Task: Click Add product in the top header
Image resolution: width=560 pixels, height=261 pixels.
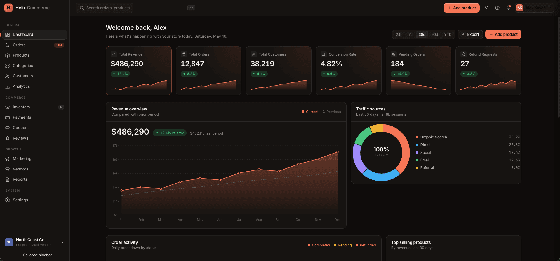Action: [461, 8]
